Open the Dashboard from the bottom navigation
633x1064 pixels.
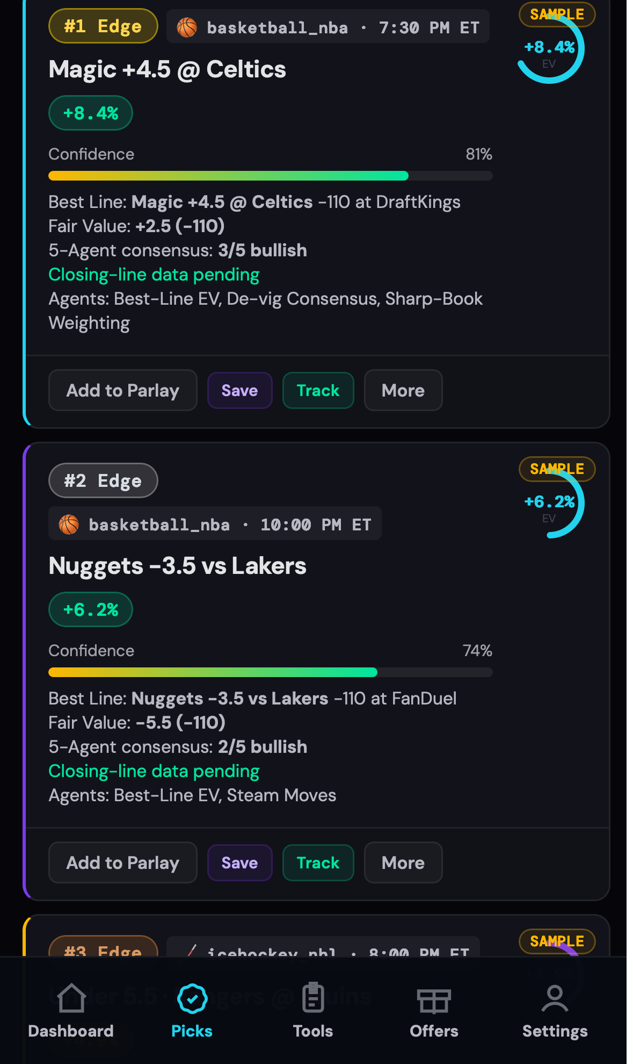pyautogui.click(x=71, y=1010)
